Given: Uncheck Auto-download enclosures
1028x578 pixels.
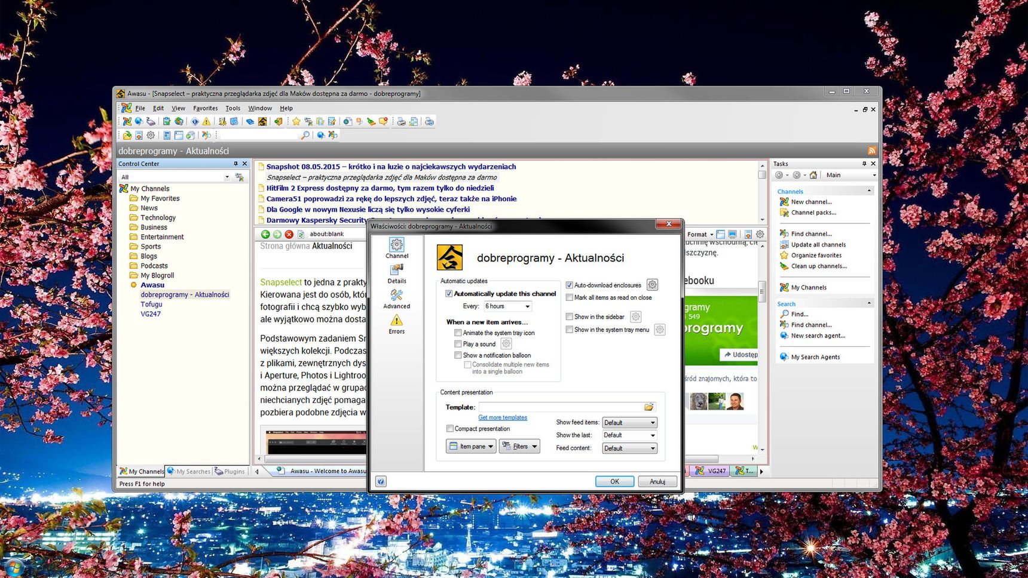Looking at the screenshot, I should pos(570,285).
